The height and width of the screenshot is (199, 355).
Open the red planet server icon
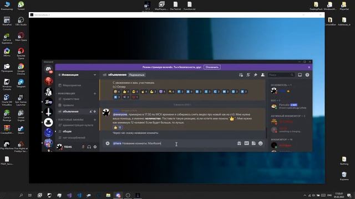click(48, 81)
